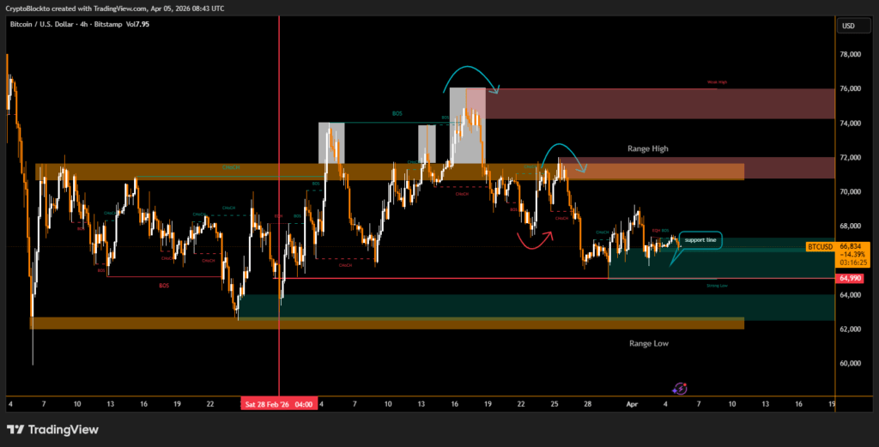Click the Weak High label
Screen dimensions: 879x447
tap(717, 82)
